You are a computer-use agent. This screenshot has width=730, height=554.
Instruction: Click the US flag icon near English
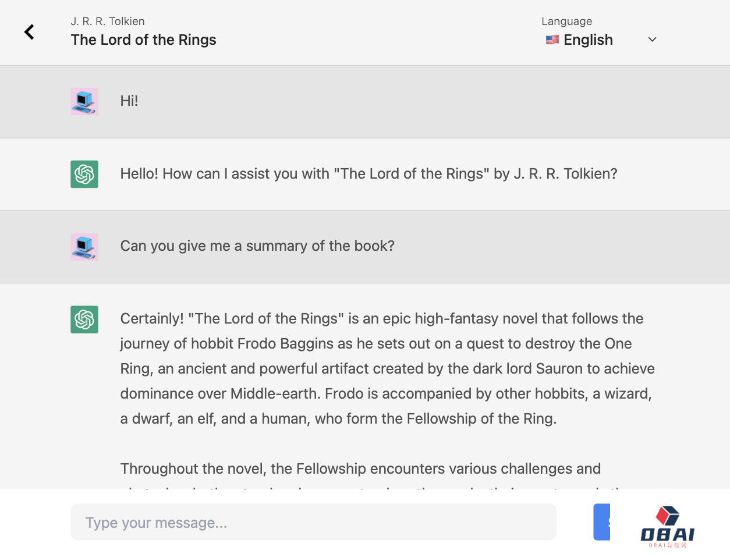[552, 40]
